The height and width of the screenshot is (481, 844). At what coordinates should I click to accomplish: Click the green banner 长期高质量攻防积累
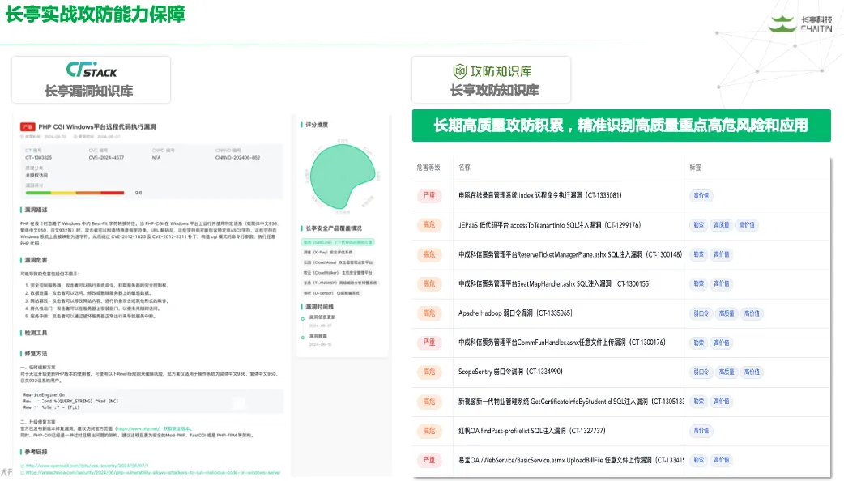coord(620,126)
